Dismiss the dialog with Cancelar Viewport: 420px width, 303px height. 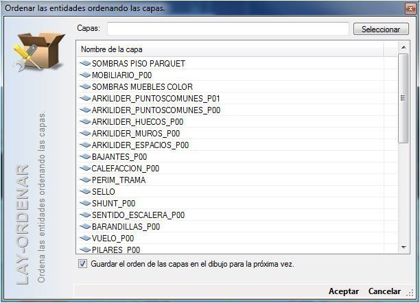[x=384, y=291]
